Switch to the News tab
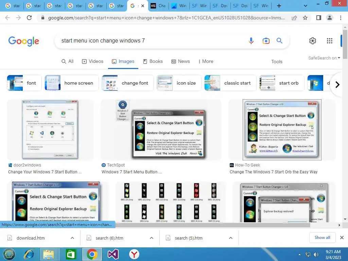Image resolution: width=348 pixels, height=261 pixels. click(x=180, y=61)
